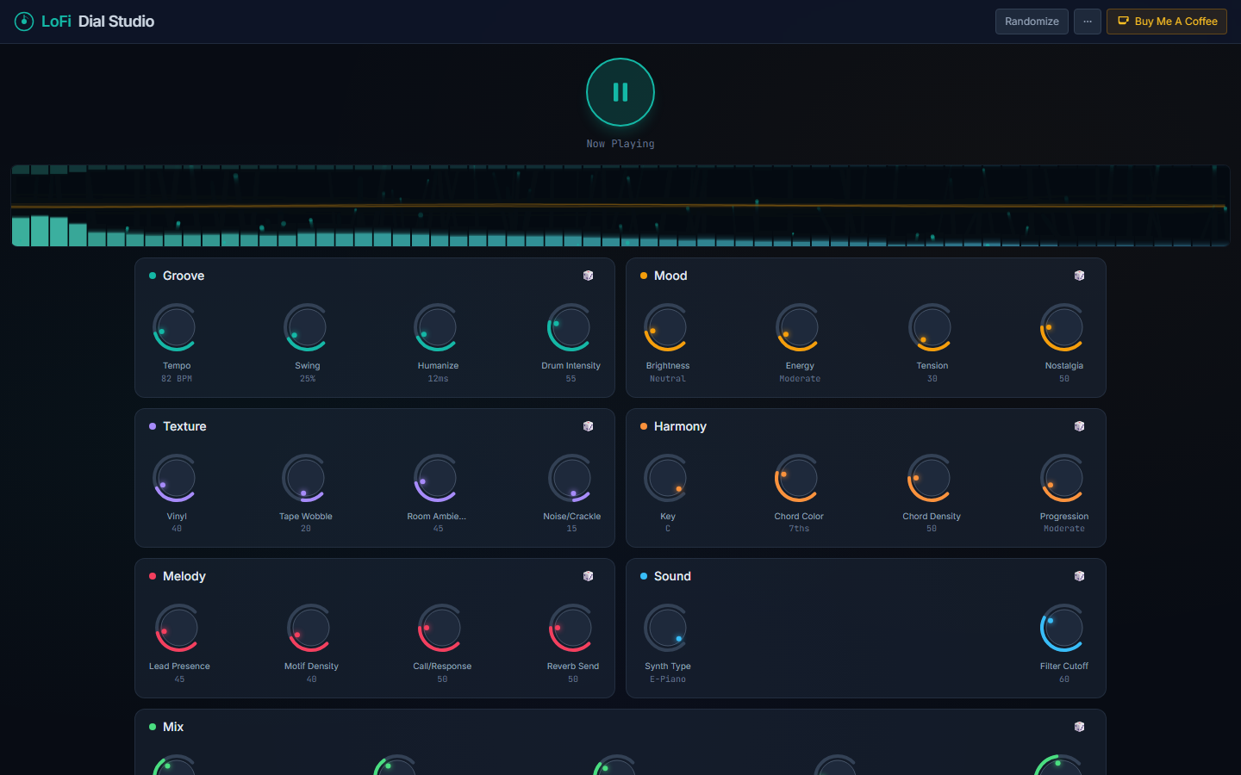Click the Tension knob
This screenshot has width=1241, height=775.
point(932,327)
